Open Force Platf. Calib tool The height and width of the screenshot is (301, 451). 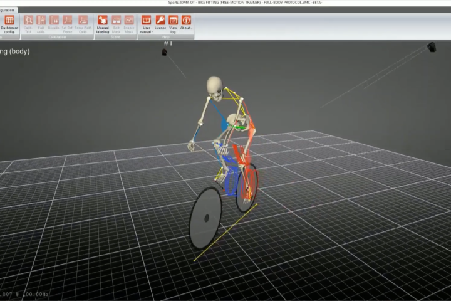[83, 24]
